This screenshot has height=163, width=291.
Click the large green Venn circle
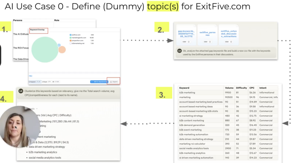click(x=45, y=49)
